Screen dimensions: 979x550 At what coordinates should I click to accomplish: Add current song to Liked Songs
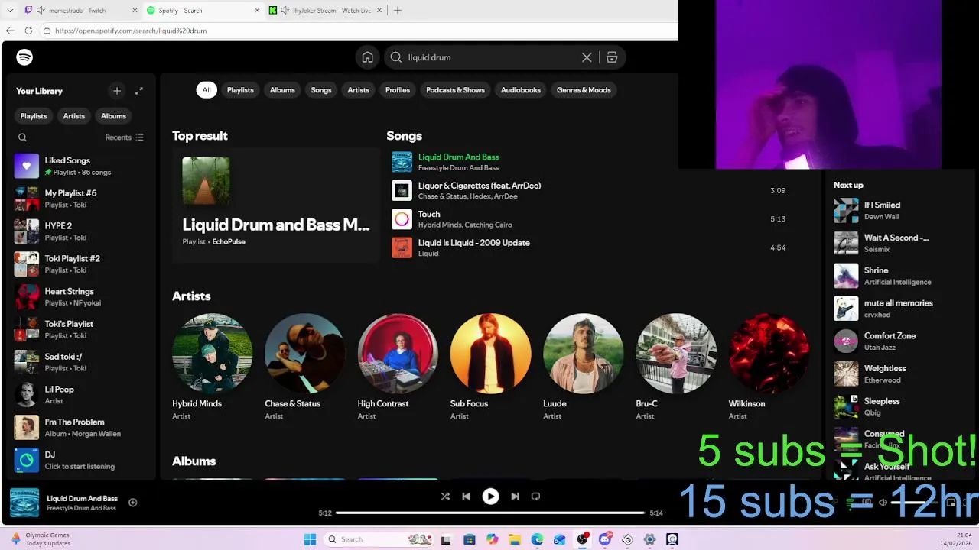point(132,503)
